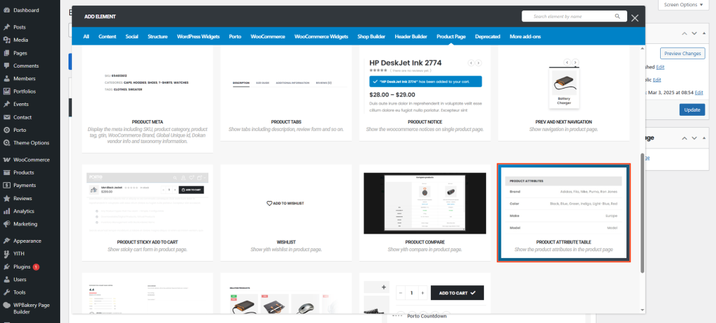
Task: Click the Theme Options gear icon
Action: tap(6, 142)
